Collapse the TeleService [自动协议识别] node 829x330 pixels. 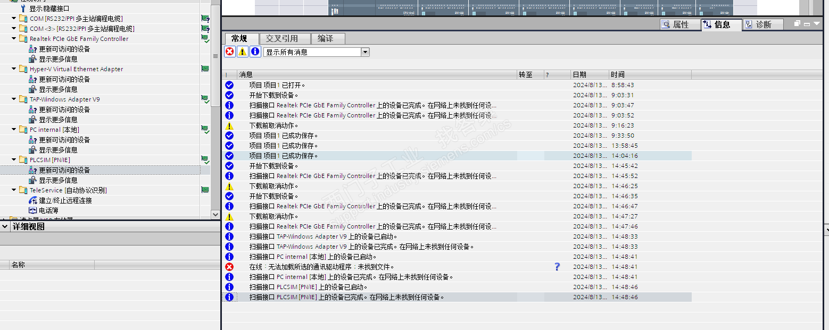(x=14, y=190)
